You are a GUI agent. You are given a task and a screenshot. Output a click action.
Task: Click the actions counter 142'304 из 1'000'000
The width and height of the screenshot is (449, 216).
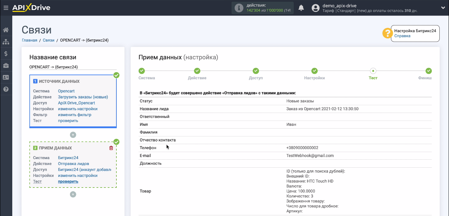click(268, 10)
